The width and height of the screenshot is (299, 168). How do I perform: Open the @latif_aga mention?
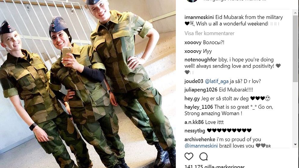coord(217,82)
